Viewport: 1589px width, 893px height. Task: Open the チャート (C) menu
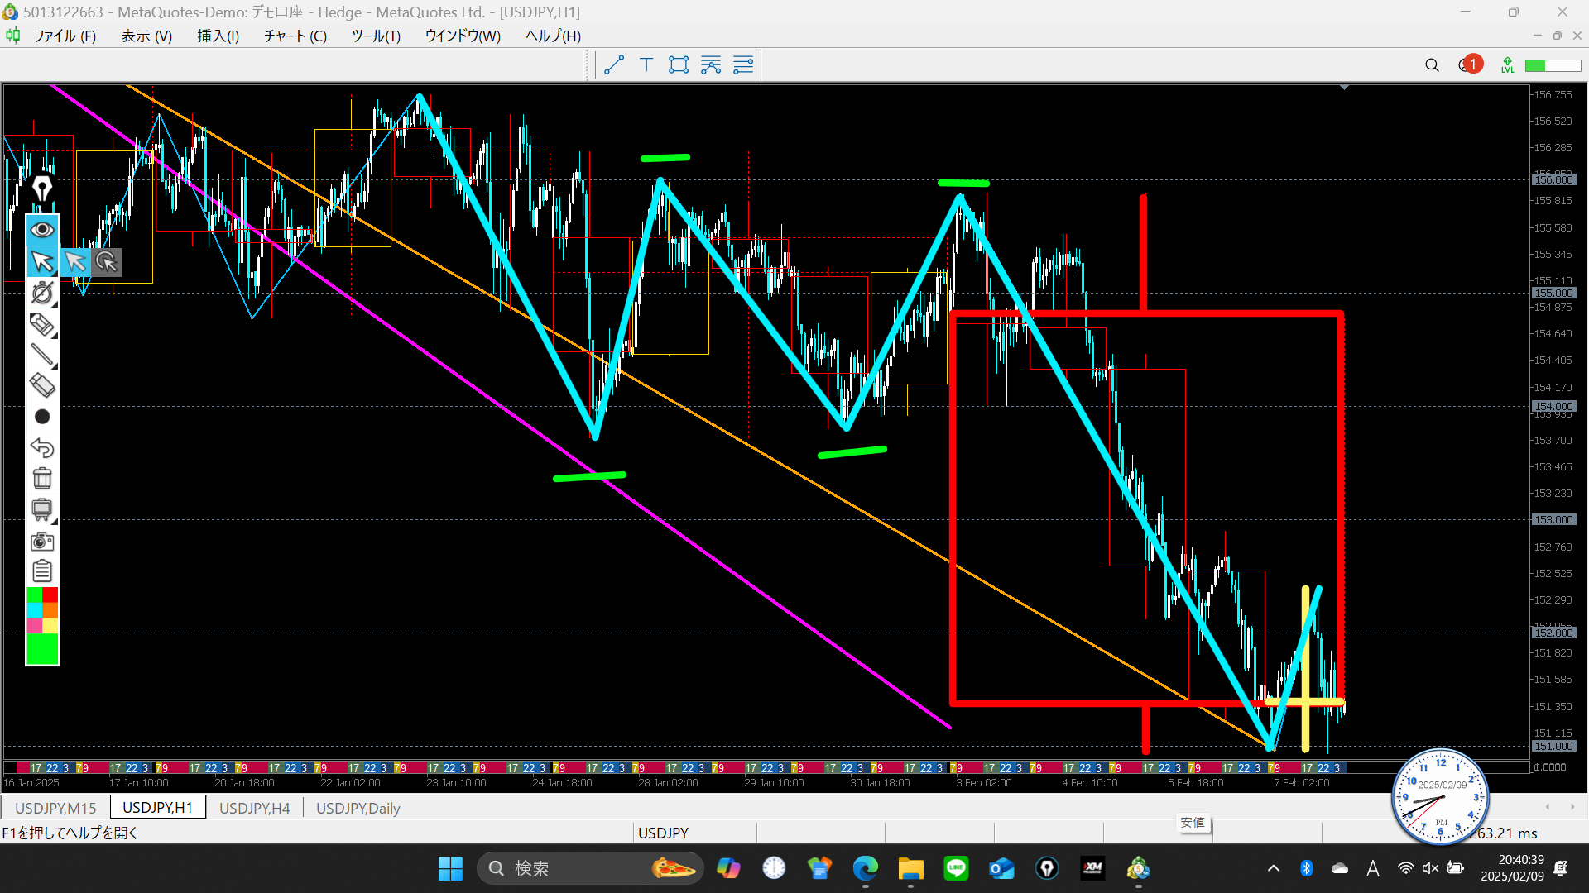click(x=295, y=36)
